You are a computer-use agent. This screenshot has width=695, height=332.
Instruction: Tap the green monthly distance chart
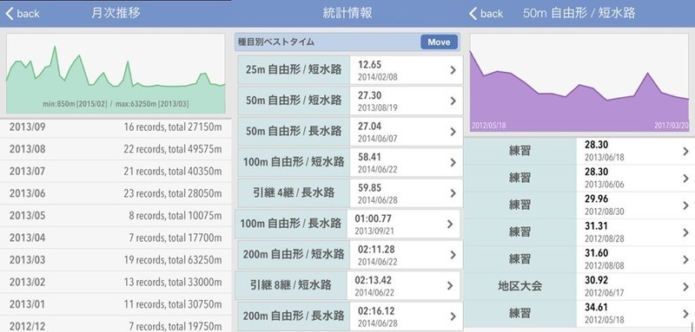coord(116,74)
